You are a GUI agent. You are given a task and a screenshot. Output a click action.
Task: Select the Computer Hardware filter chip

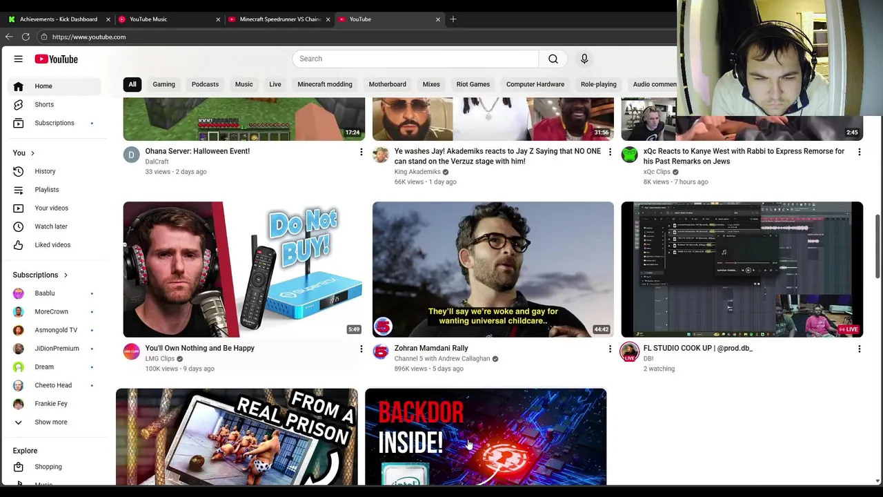coord(535,84)
